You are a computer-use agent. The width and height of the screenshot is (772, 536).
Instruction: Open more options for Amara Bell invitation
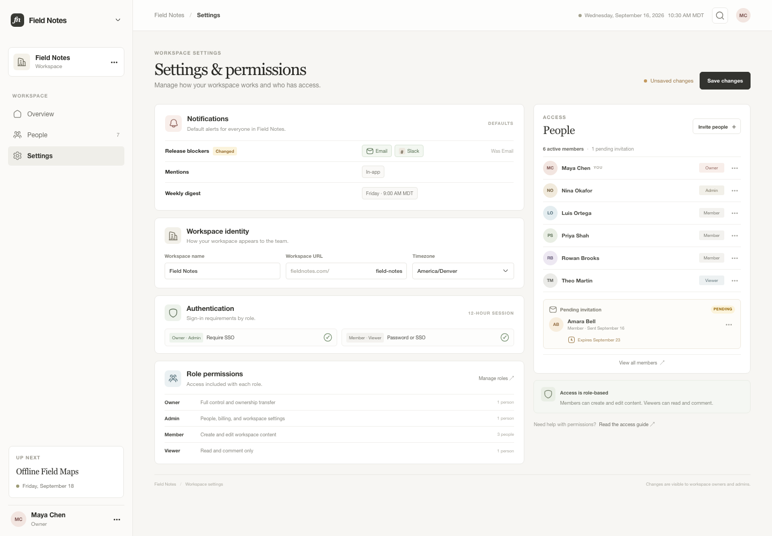click(x=729, y=325)
